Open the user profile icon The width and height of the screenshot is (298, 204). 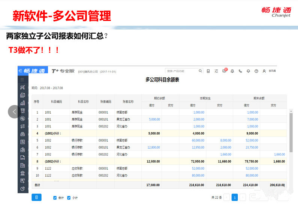pos(264,71)
